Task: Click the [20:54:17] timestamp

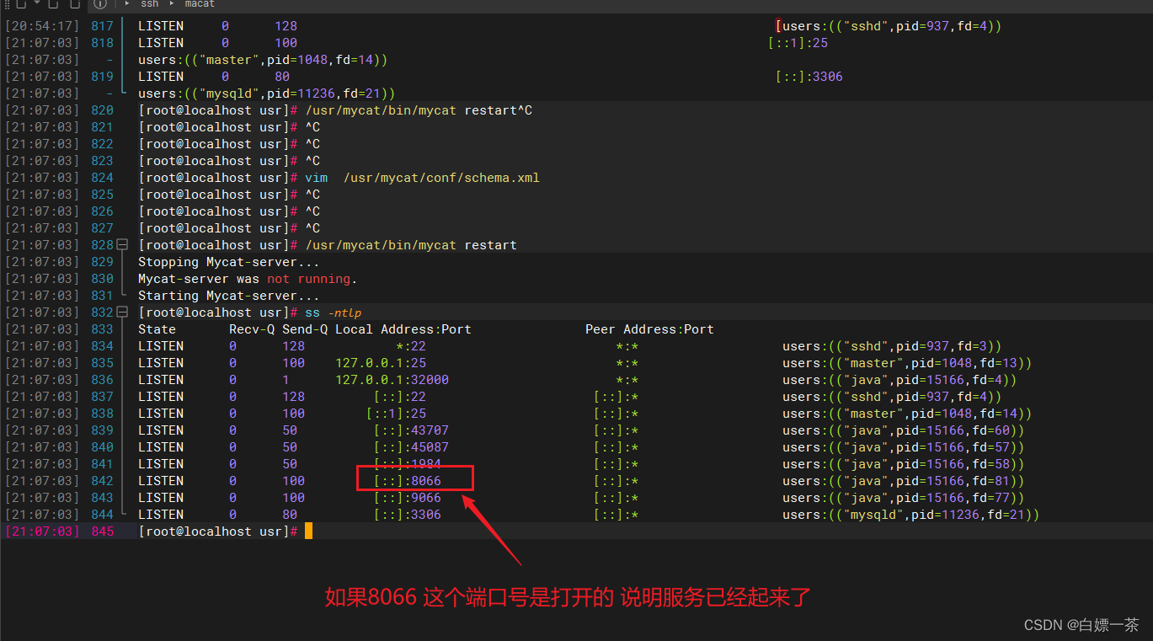Action: coord(42,26)
